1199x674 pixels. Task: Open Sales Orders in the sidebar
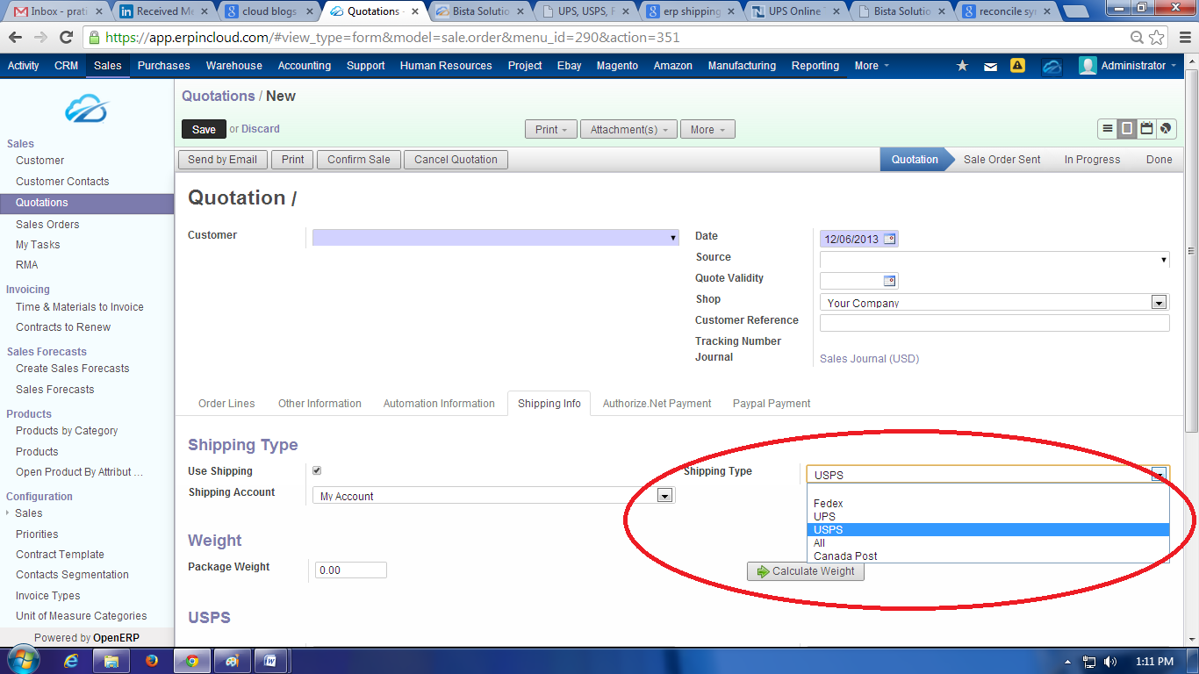click(x=47, y=225)
